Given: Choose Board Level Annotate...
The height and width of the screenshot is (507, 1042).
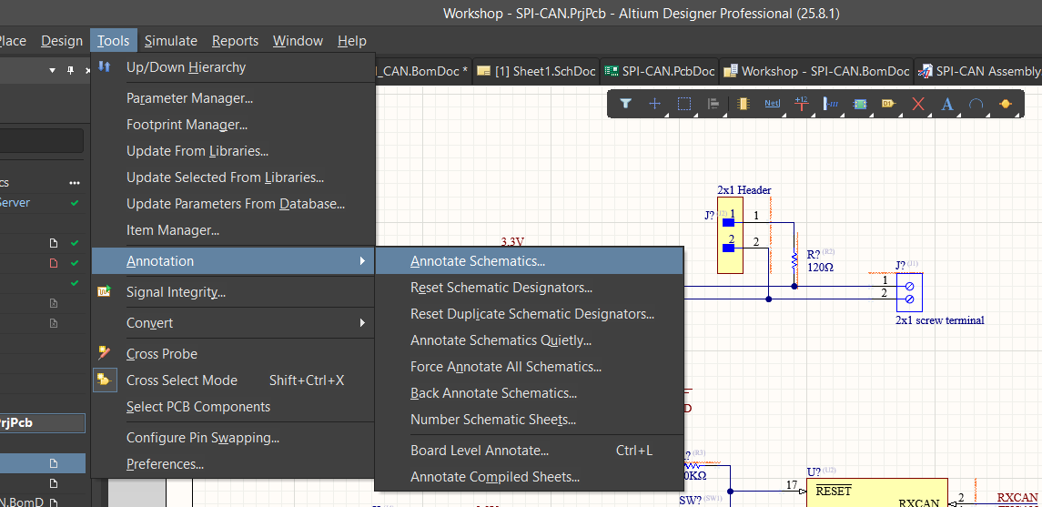Looking at the screenshot, I should pos(530,451).
